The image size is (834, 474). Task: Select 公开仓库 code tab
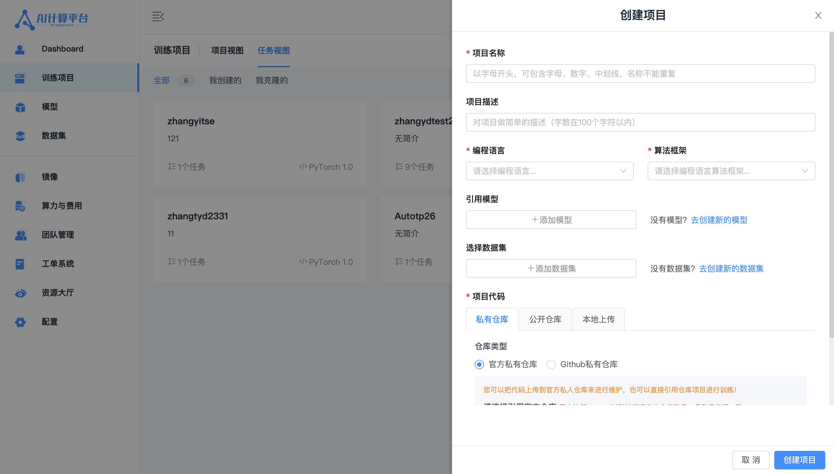click(545, 319)
